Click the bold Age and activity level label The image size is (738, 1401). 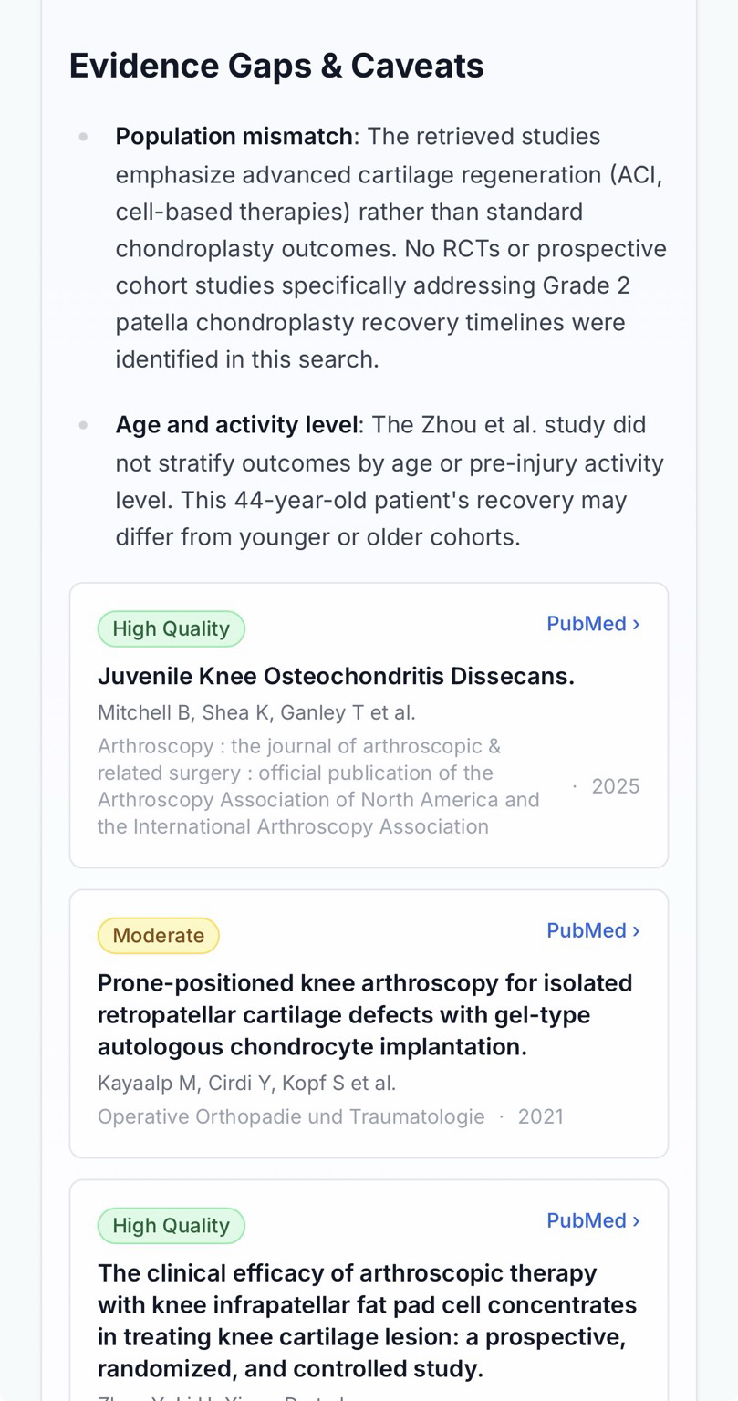(x=236, y=425)
